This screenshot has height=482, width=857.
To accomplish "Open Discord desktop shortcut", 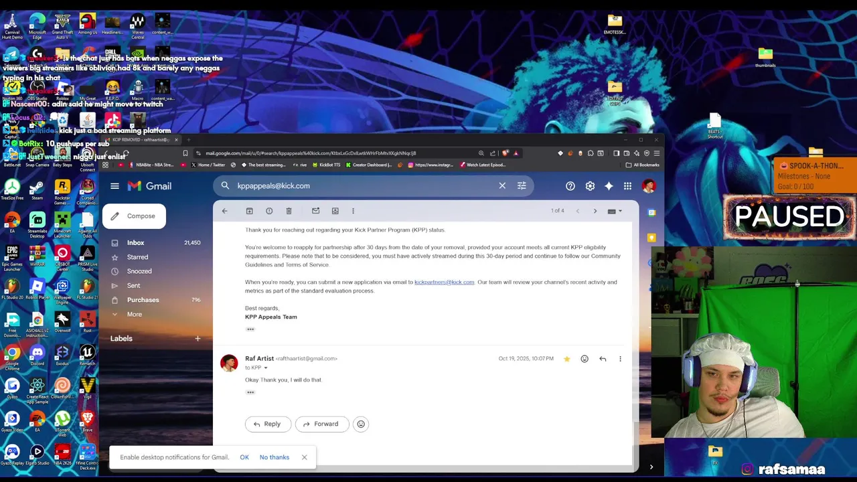I will (x=37, y=355).
